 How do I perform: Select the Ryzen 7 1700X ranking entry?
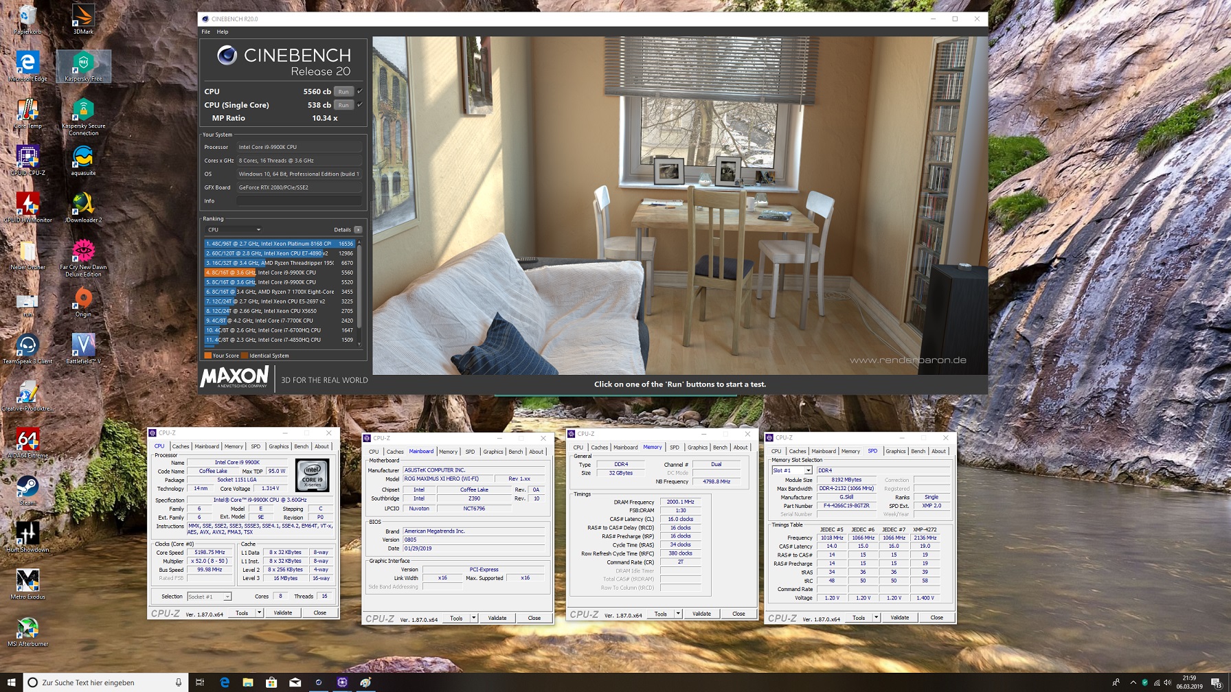(x=280, y=292)
